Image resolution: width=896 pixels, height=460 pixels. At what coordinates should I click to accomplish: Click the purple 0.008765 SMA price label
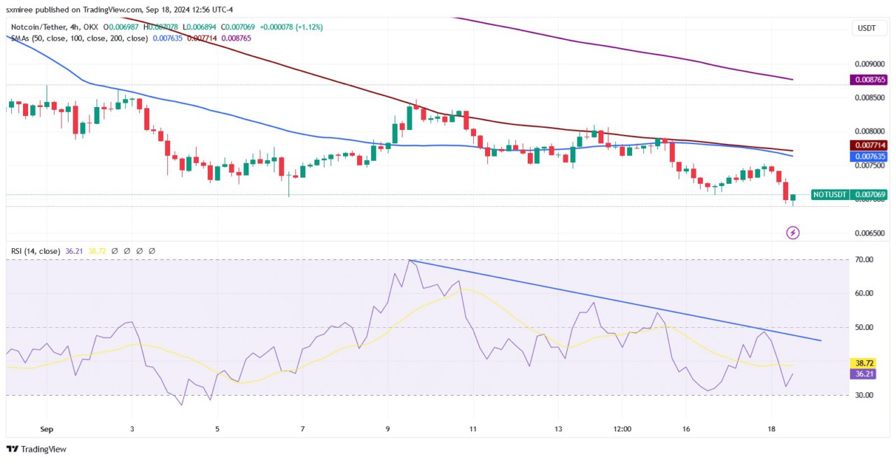tap(868, 80)
